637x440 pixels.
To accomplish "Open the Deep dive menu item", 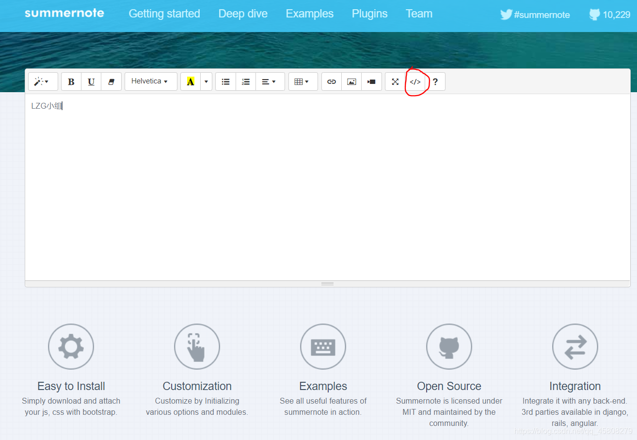I will [243, 14].
